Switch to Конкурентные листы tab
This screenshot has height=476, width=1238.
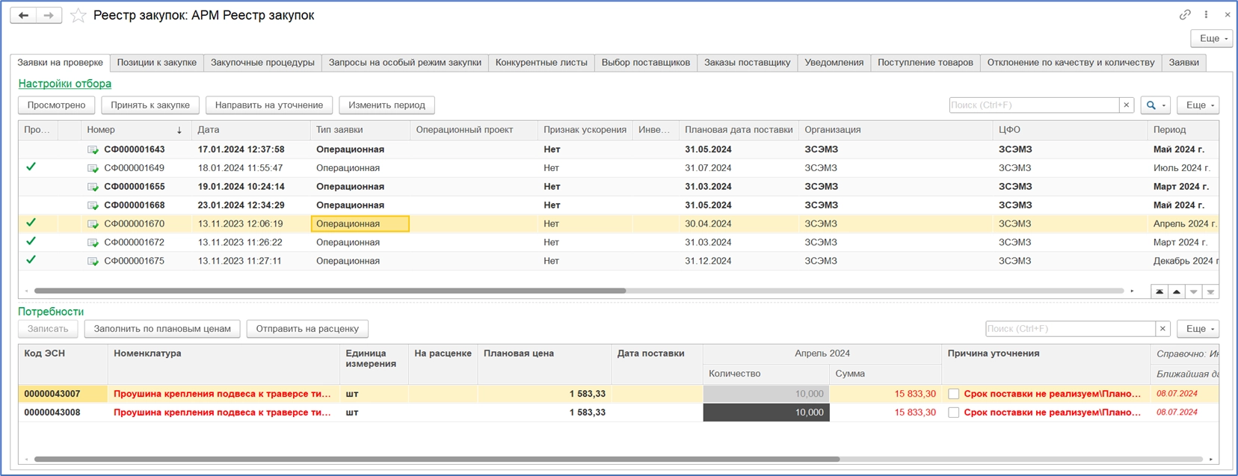point(541,63)
